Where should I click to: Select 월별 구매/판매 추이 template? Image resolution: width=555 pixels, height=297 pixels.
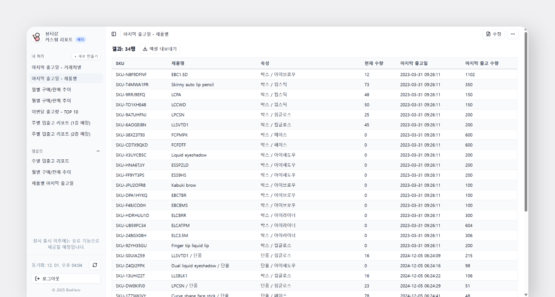coord(52,172)
